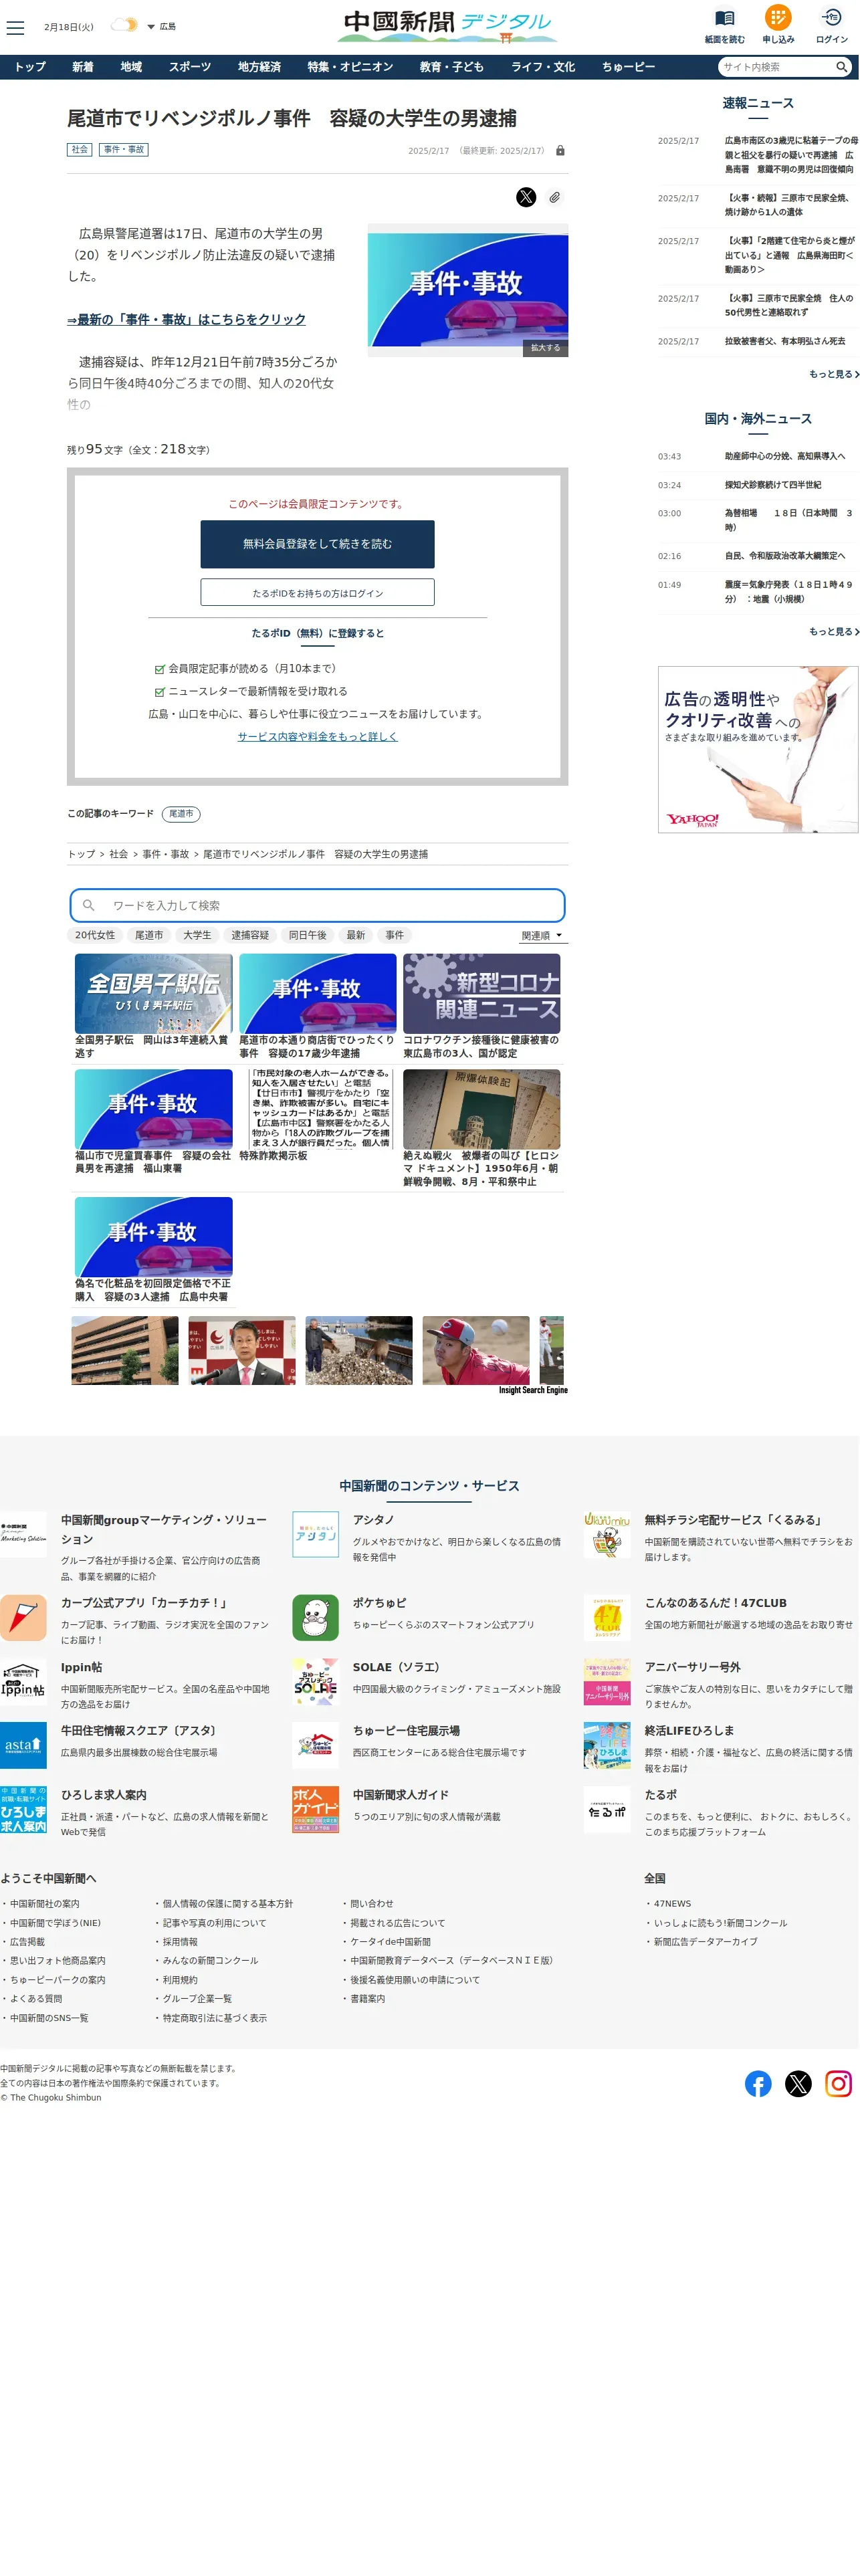
Task: Expand 国内・海外ニュース もっと見る link
Action: click(834, 632)
